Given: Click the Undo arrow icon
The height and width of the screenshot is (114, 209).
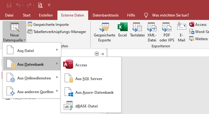Looking at the screenshot, I should click(x=18, y=5).
